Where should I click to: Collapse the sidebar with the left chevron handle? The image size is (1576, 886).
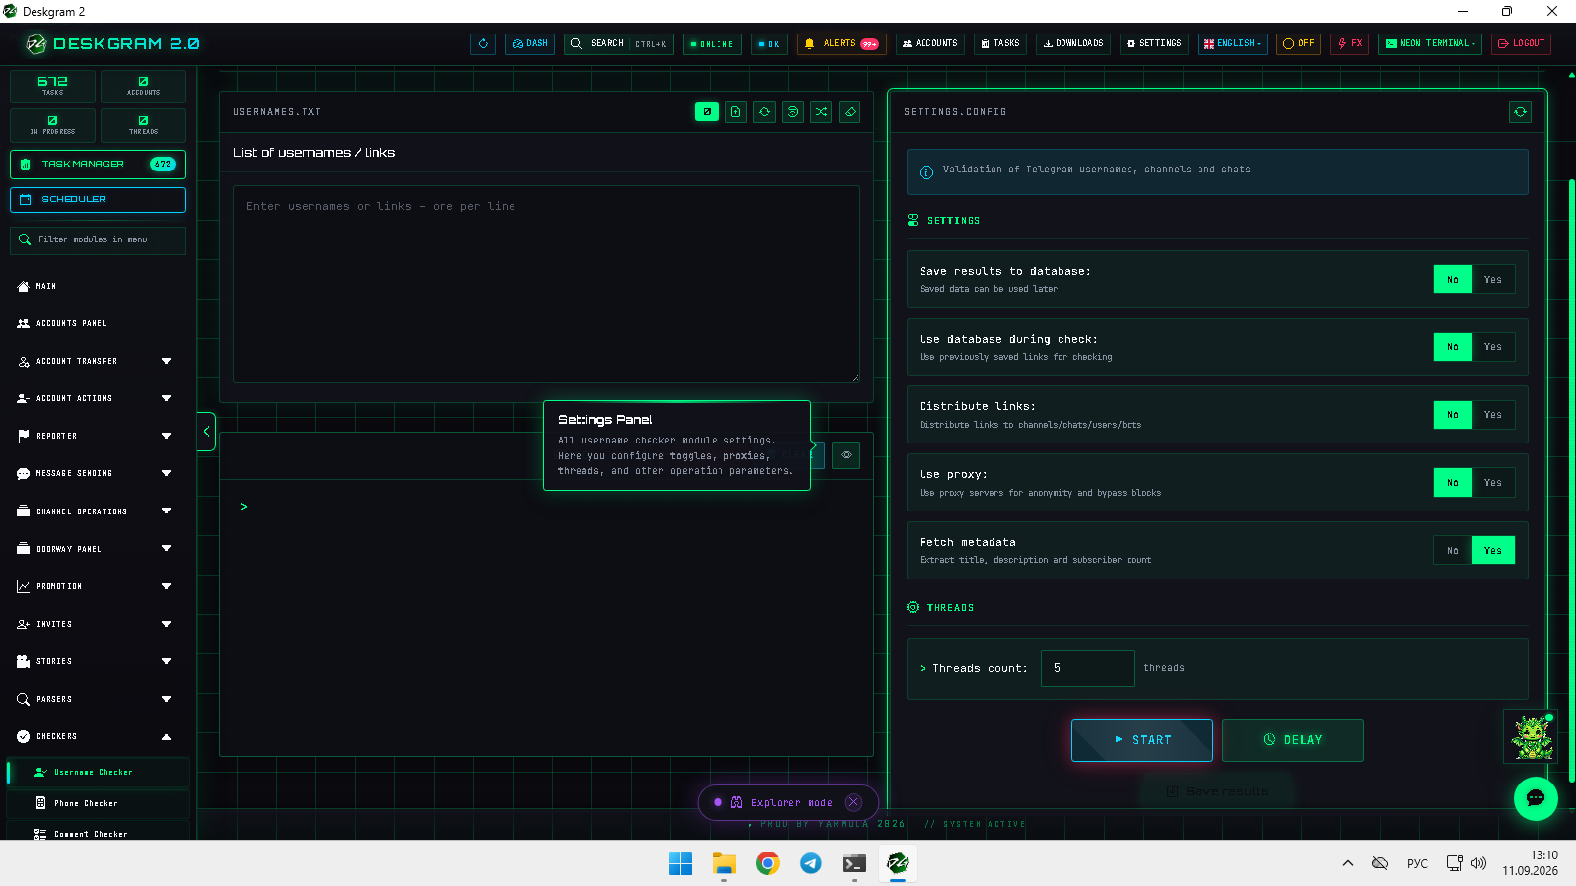(x=206, y=432)
